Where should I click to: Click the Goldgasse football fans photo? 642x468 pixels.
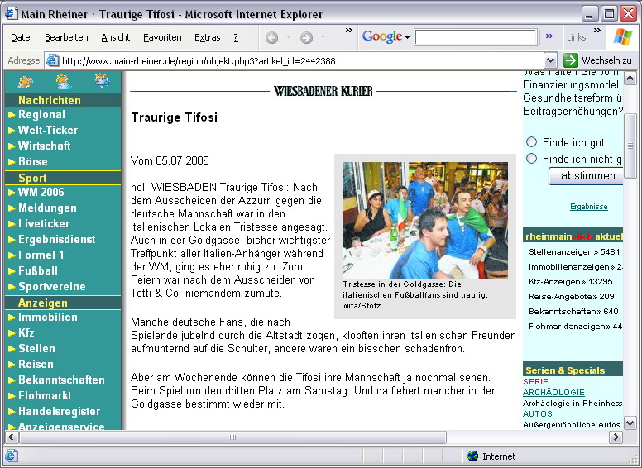[x=425, y=220]
